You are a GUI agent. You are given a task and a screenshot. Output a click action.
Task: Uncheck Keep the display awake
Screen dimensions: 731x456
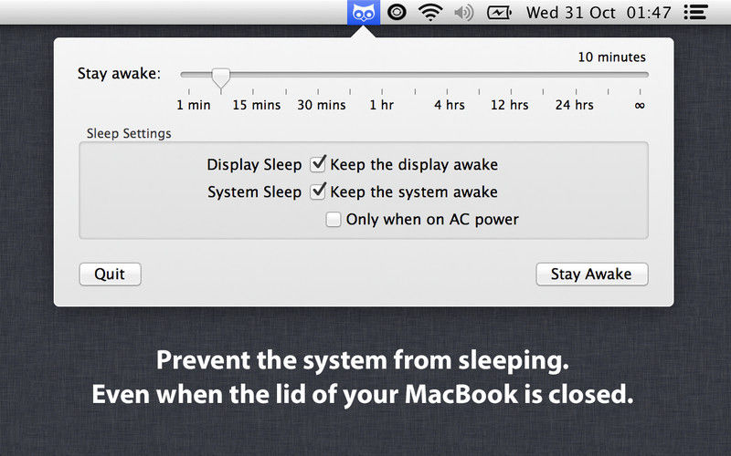318,164
